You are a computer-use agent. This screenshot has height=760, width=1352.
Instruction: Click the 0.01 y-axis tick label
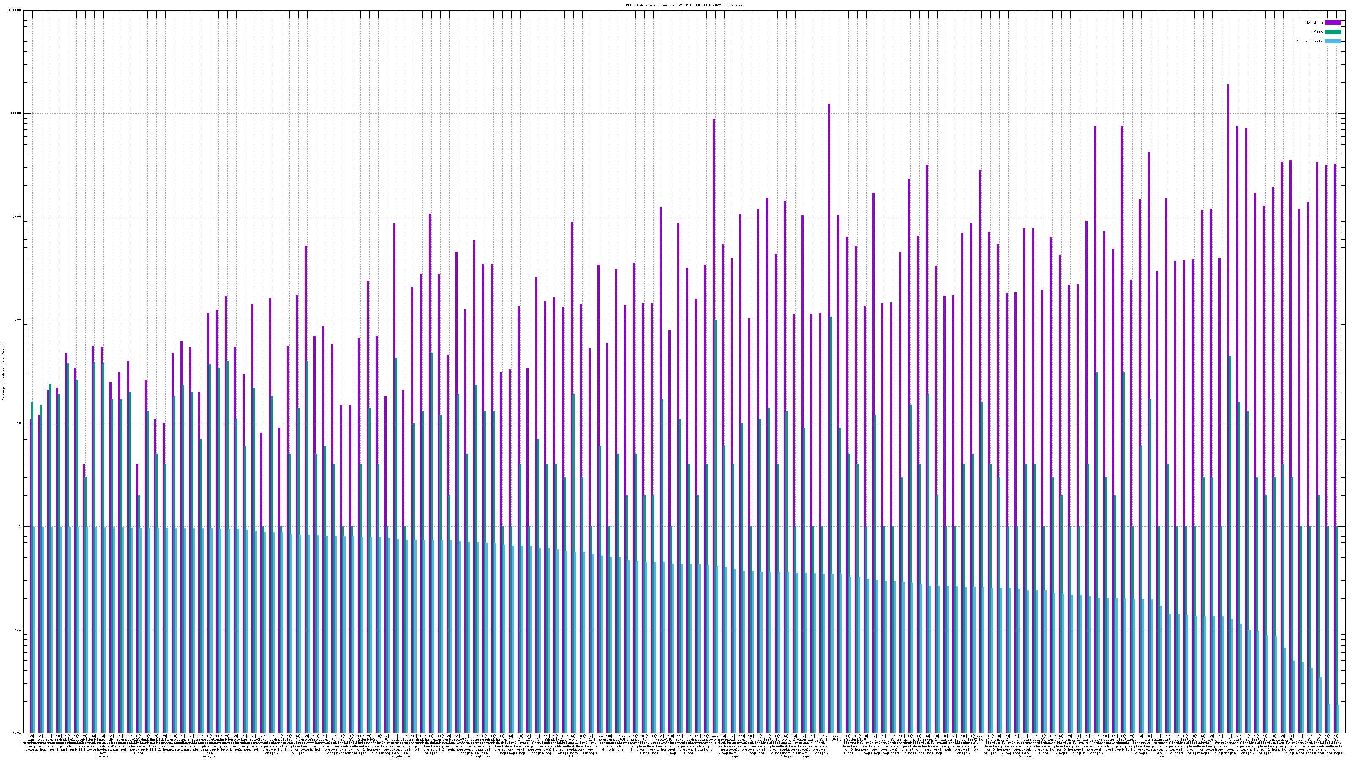coord(18,733)
